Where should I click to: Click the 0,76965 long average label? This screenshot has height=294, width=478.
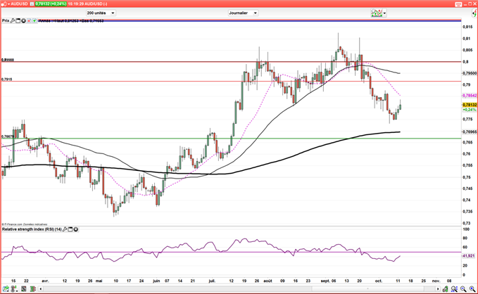click(x=470, y=132)
